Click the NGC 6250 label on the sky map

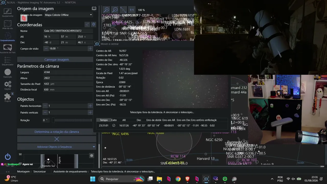click(214, 140)
